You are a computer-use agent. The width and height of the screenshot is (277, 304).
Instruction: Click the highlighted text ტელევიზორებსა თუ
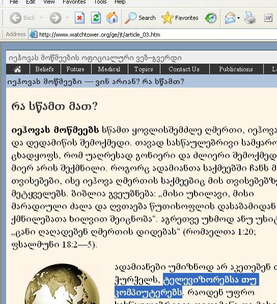point(211,280)
